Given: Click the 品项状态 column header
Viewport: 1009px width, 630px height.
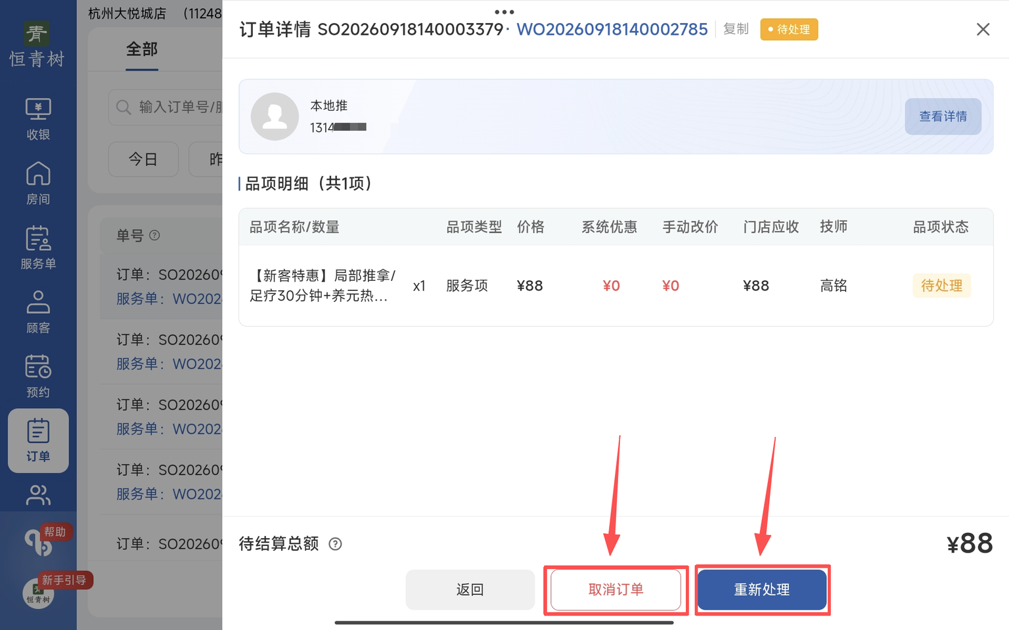Looking at the screenshot, I should click(941, 227).
